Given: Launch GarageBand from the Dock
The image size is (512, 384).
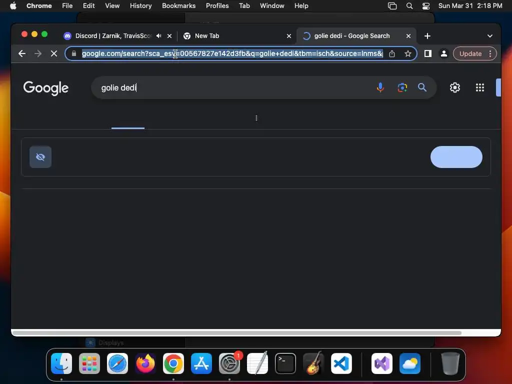Looking at the screenshot, I should coord(313,363).
